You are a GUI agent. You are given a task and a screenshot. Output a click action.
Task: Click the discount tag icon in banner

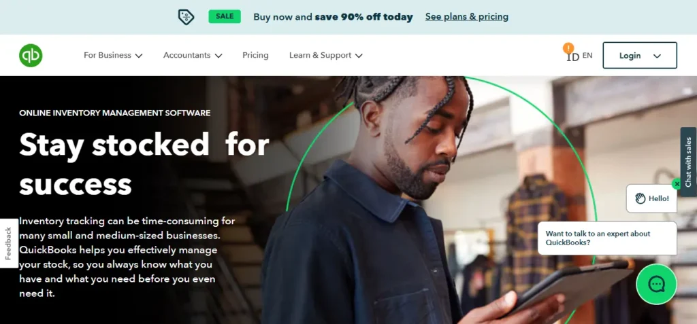tap(186, 17)
